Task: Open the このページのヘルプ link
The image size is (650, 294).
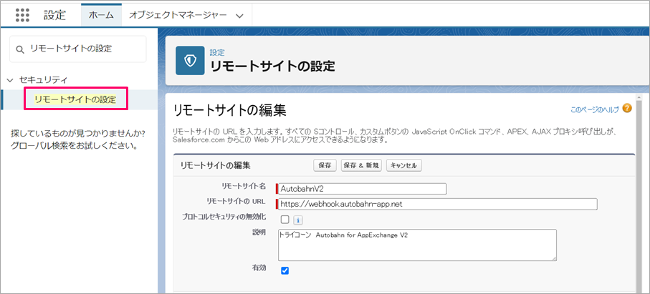Action: 594,109
